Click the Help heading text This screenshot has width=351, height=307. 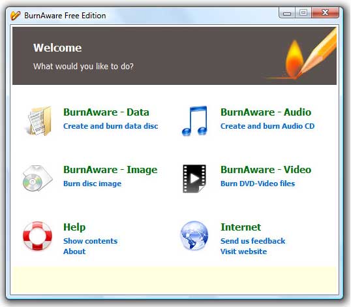(74, 227)
